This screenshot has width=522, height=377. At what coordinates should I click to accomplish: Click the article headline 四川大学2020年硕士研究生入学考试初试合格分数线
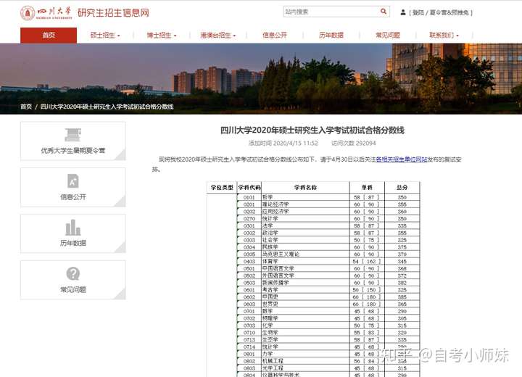point(312,130)
